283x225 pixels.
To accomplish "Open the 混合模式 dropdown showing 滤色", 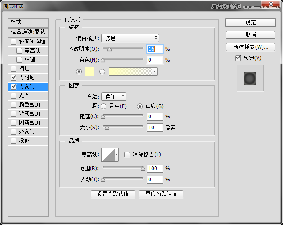I will point(130,38).
